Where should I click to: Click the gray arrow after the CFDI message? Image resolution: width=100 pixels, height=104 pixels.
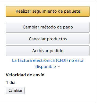(59, 66)
